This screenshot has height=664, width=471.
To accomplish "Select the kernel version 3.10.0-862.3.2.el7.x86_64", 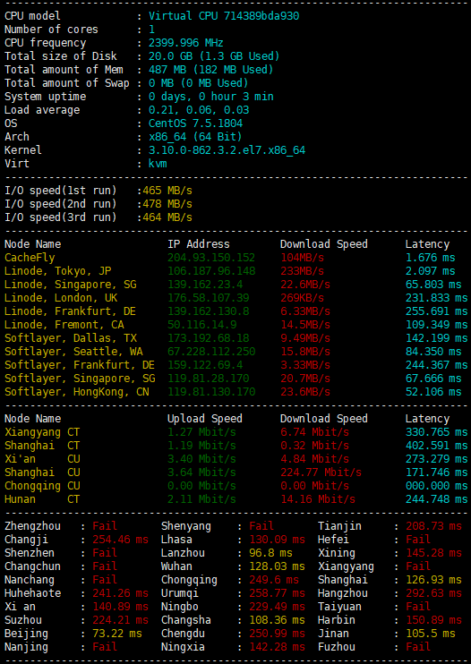I will point(227,150).
